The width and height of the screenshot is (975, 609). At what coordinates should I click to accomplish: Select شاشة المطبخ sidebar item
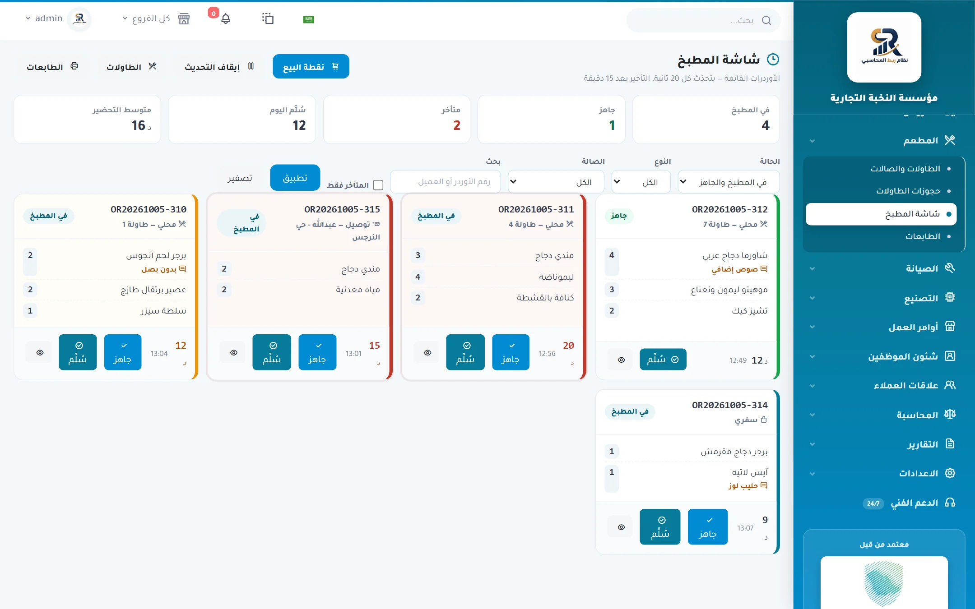[x=881, y=214]
